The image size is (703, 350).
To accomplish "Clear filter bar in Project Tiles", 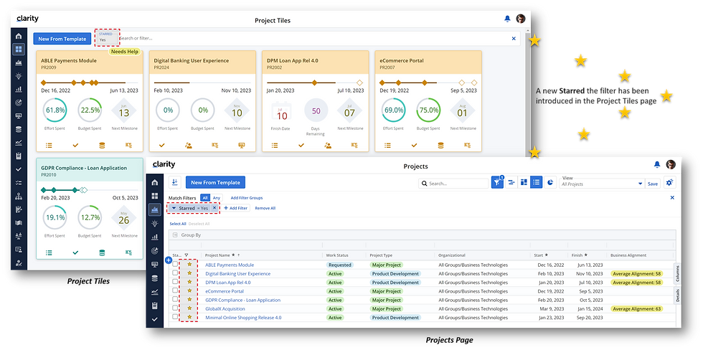I will tap(514, 39).
